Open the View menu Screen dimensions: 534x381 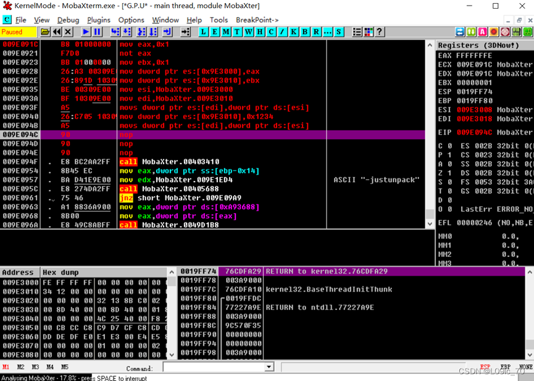pos(42,20)
